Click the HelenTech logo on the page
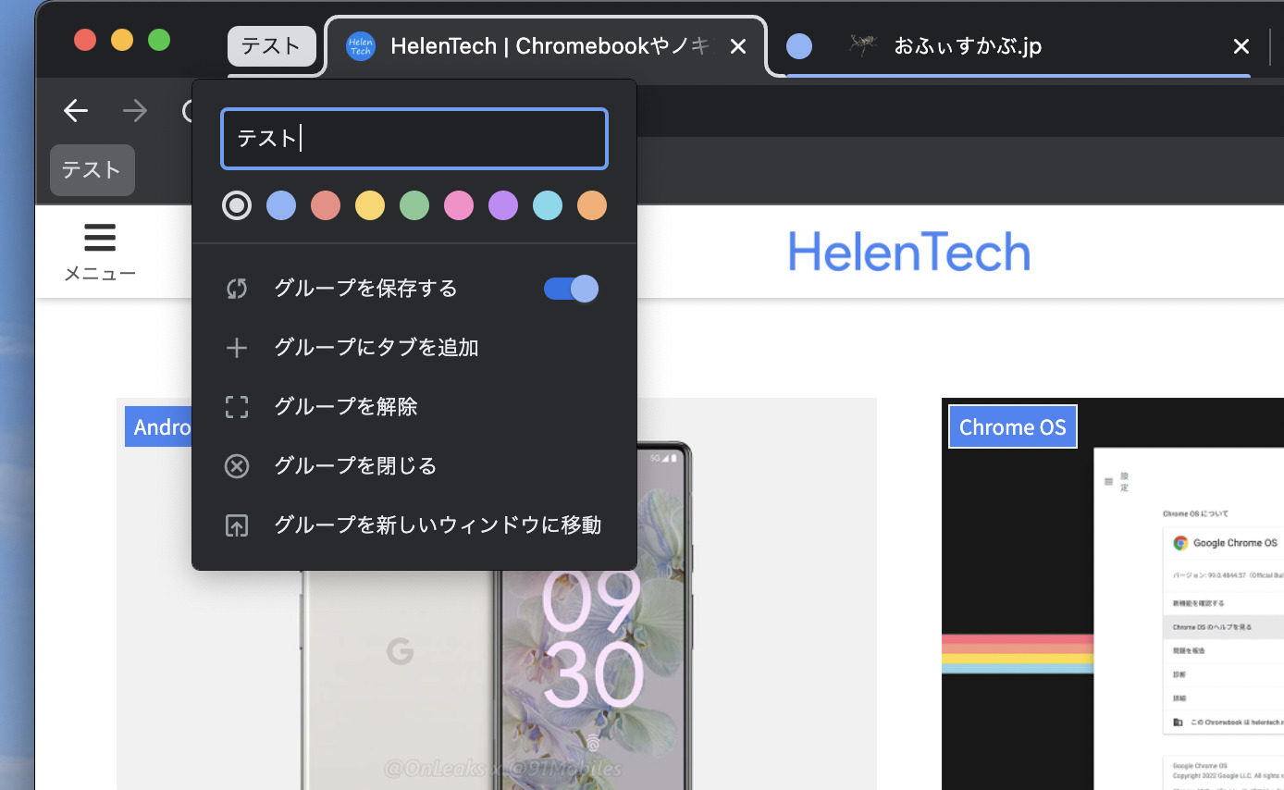Viewport: 1284px width, 790px height. point(908,251)
